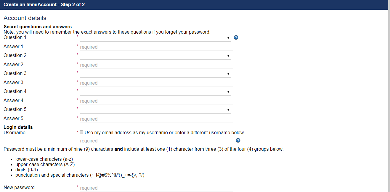Click inside the Answer 1 text field
Screen dimensions: 390x192
click(156, 47)
